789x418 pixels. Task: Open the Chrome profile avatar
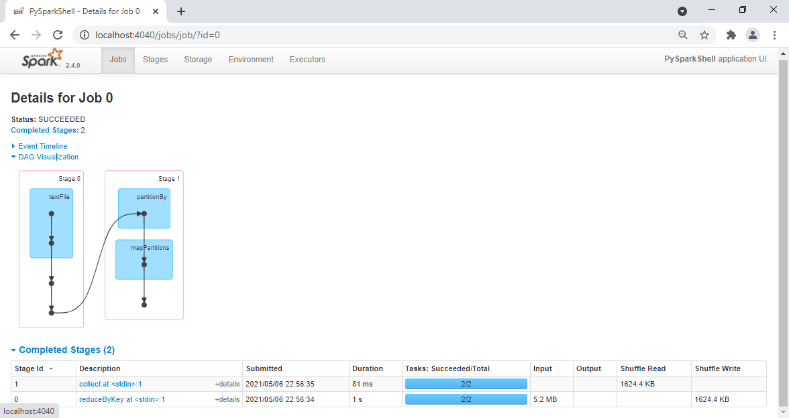(753, 35)
